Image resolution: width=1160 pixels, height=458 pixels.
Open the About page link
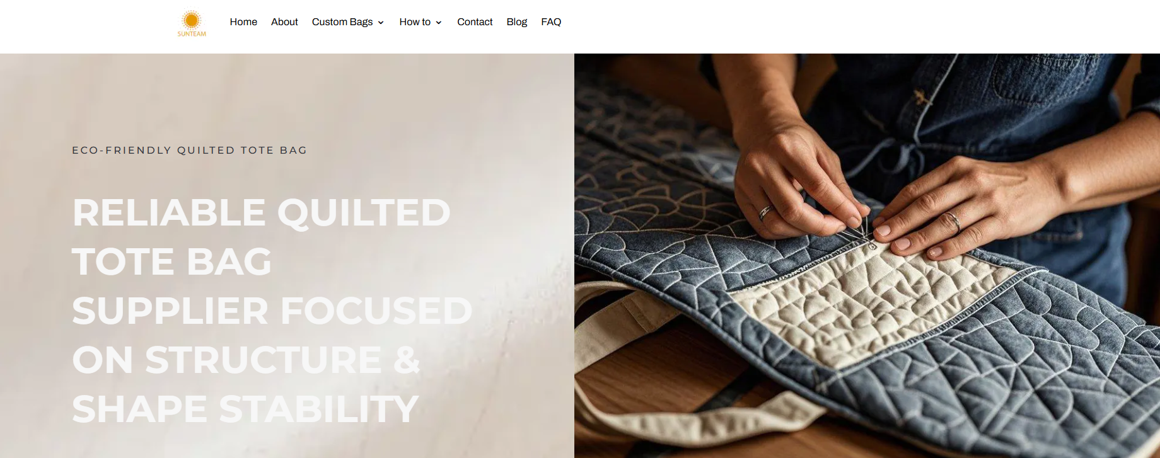284,22
